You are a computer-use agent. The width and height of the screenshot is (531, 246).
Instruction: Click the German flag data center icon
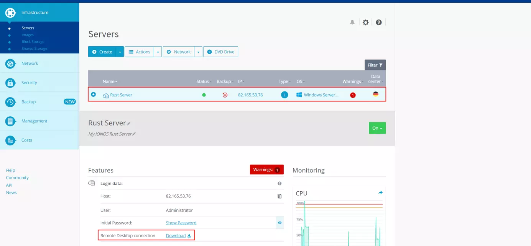pyautogui.click(x=376, y=94)
